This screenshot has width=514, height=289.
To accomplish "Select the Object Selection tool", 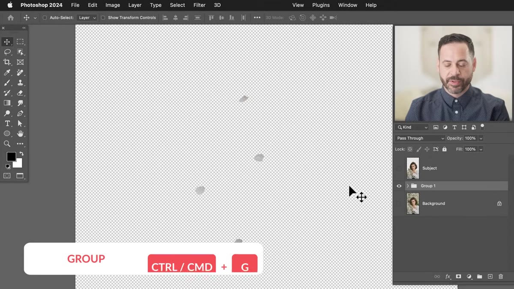I will pyautogui.click(x=20, y=52).
